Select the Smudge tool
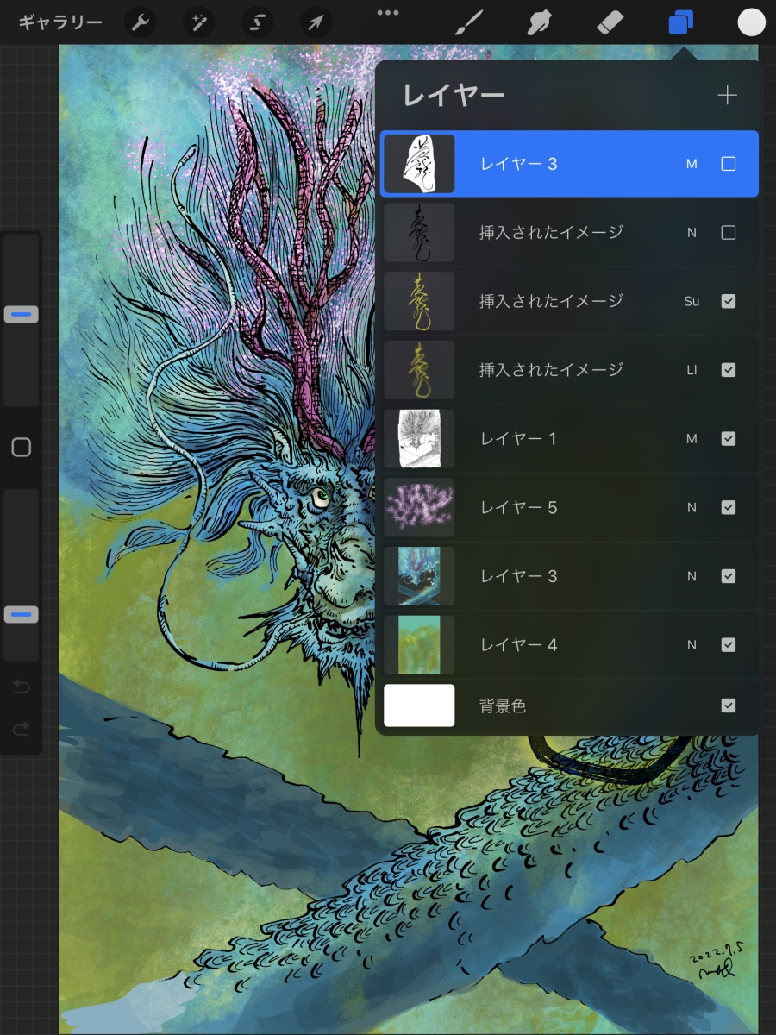The image size is (776, 1035). 540,22
